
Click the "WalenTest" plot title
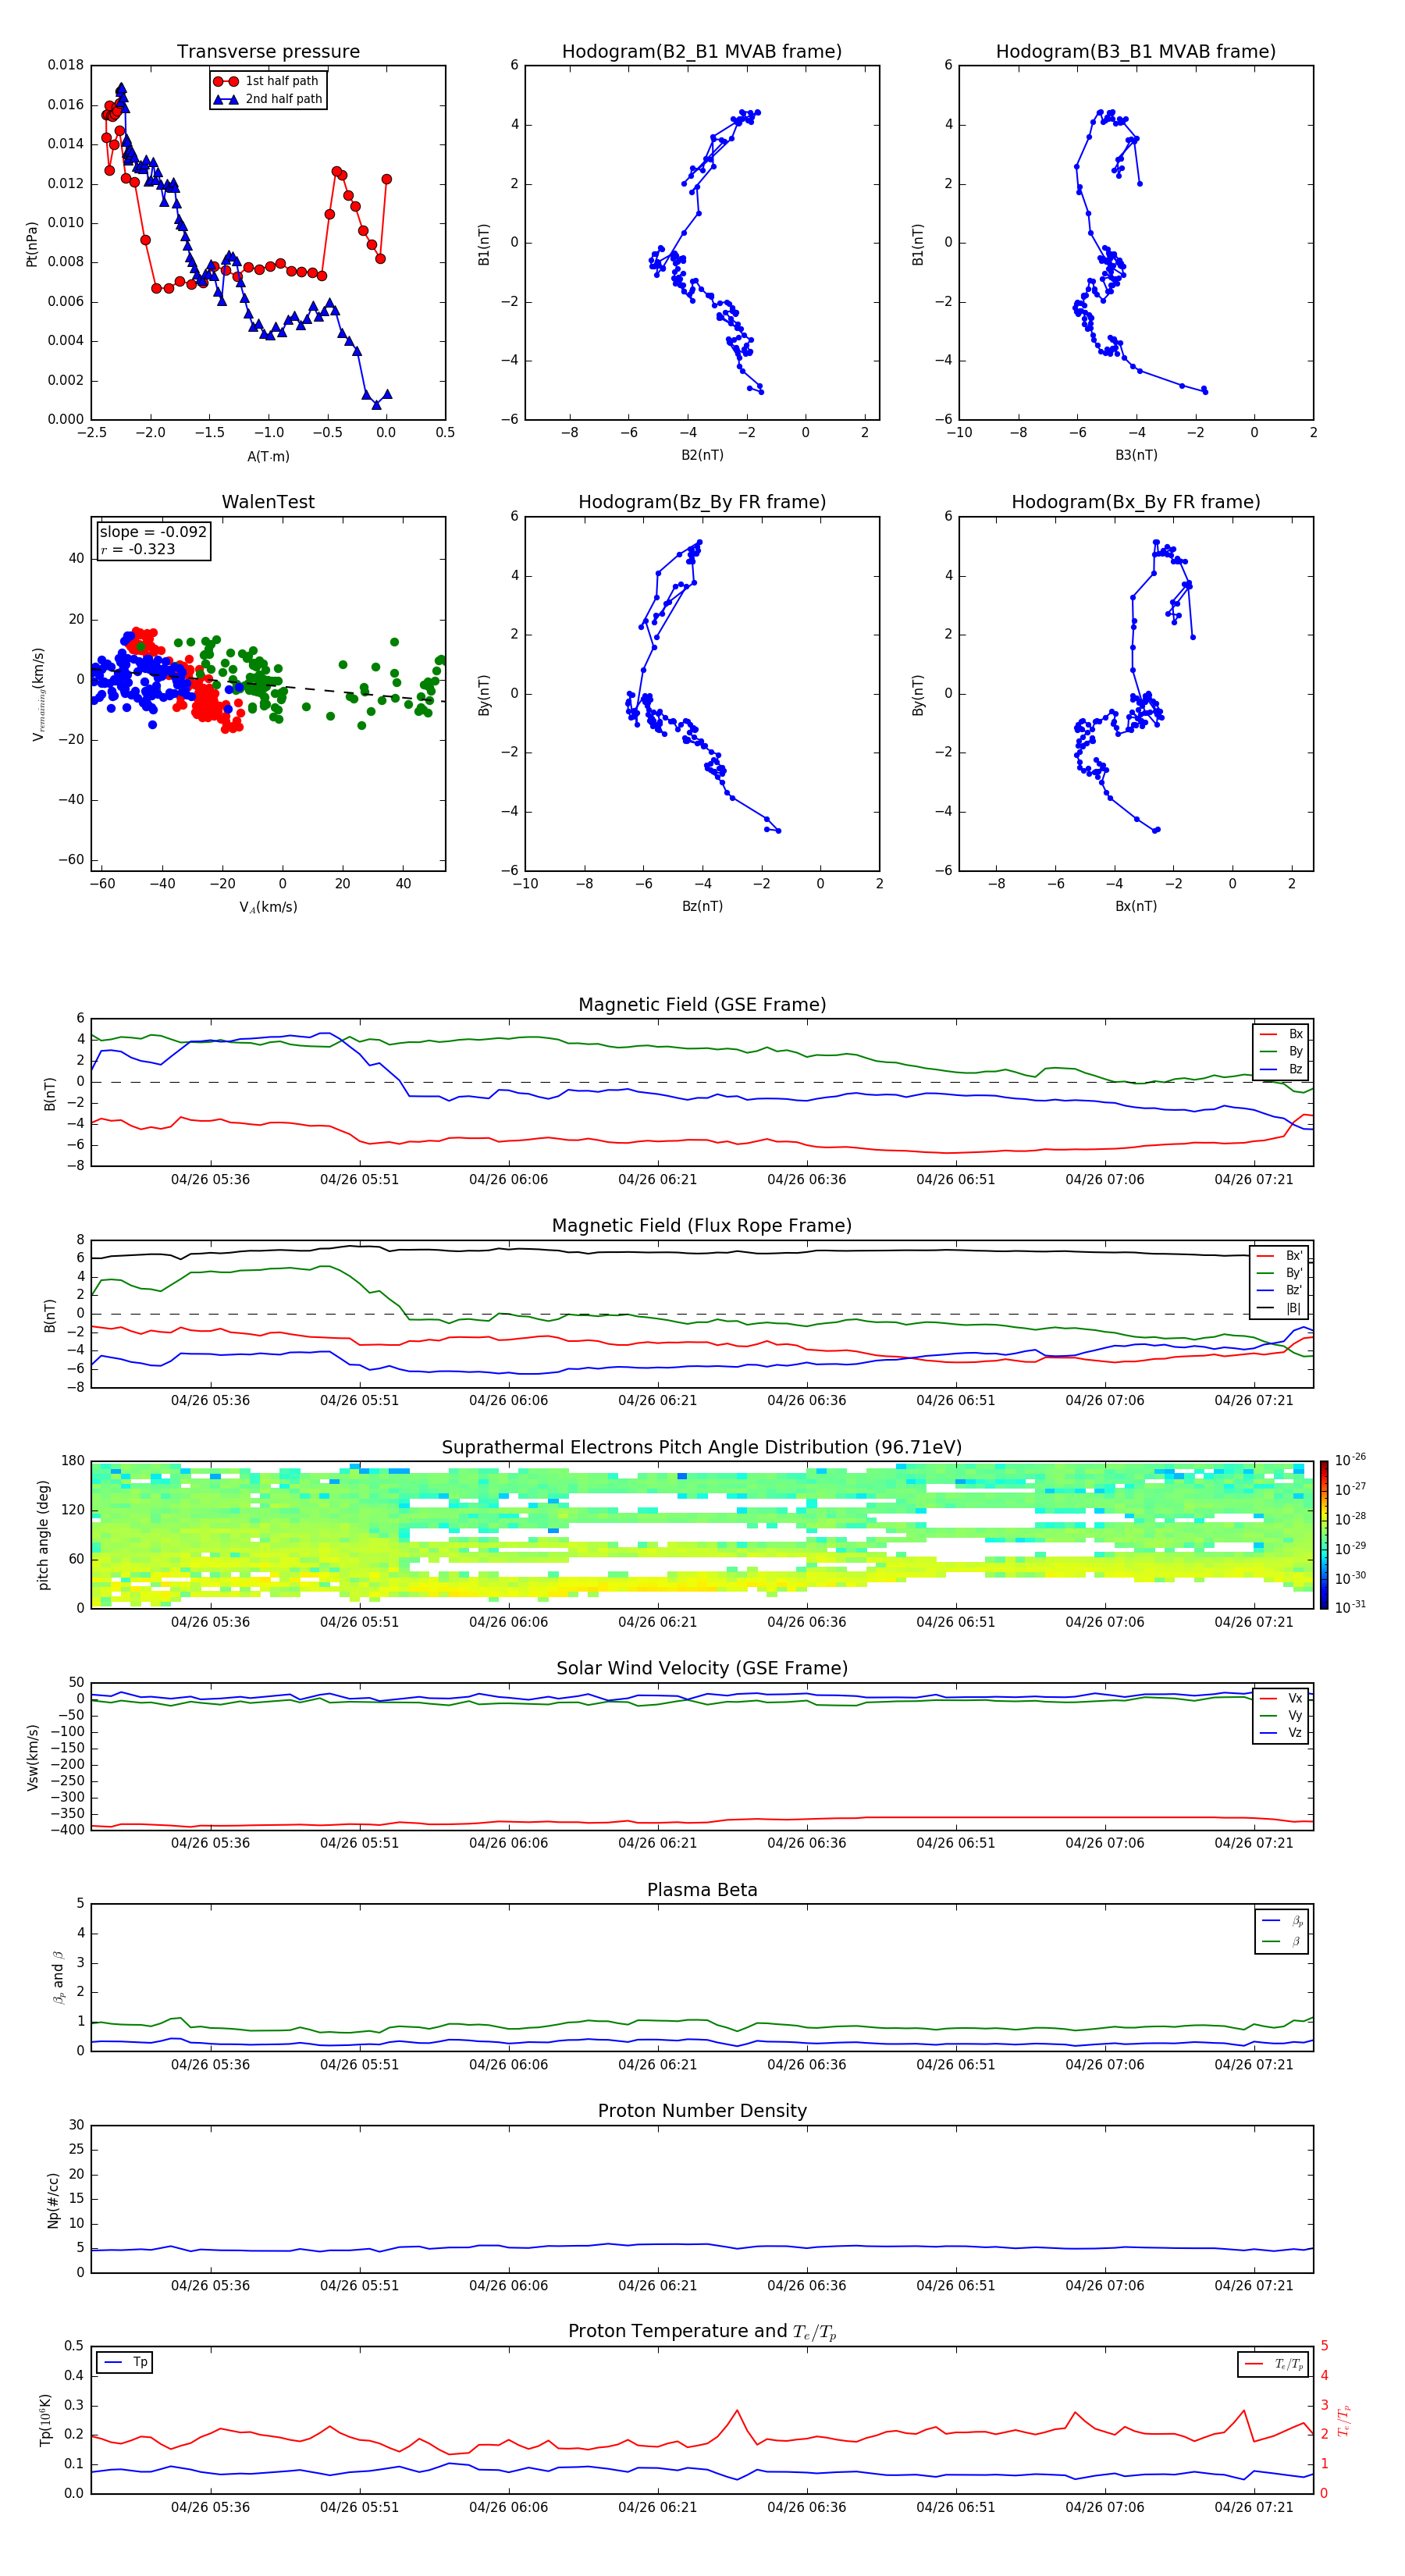pos(268,502)
